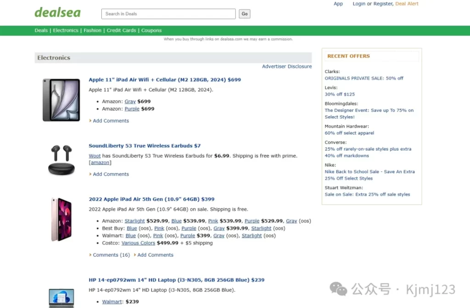Image resolution: width=470 pixels, height=308 pixels.
Task: Click the Search in Deals input field
Action: tap(168, 14)
